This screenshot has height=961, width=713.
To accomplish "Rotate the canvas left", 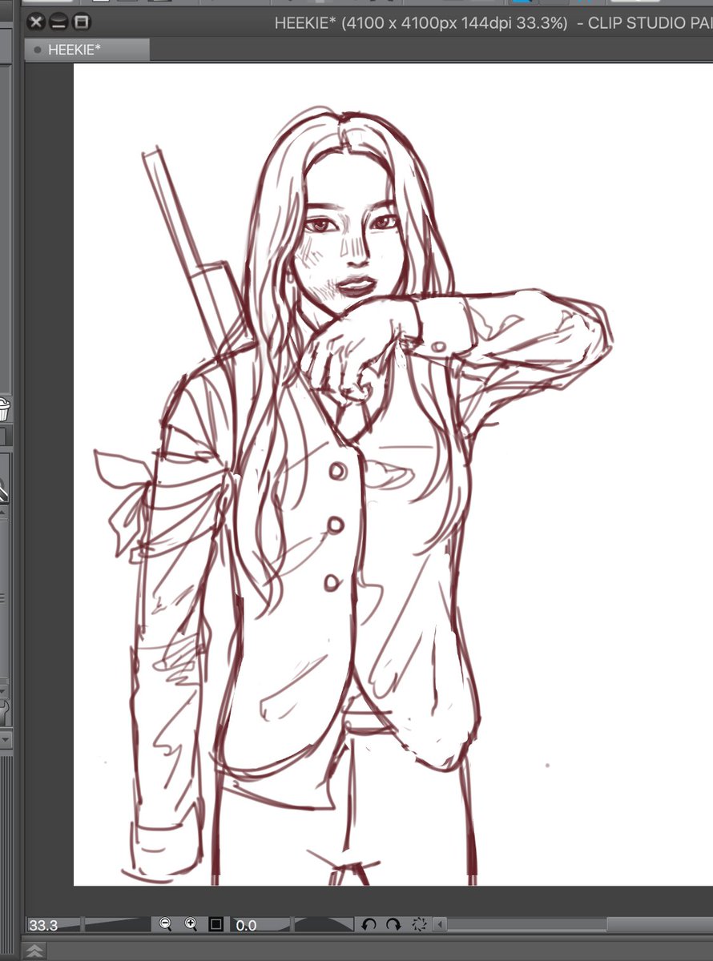I will click(369, 924).
